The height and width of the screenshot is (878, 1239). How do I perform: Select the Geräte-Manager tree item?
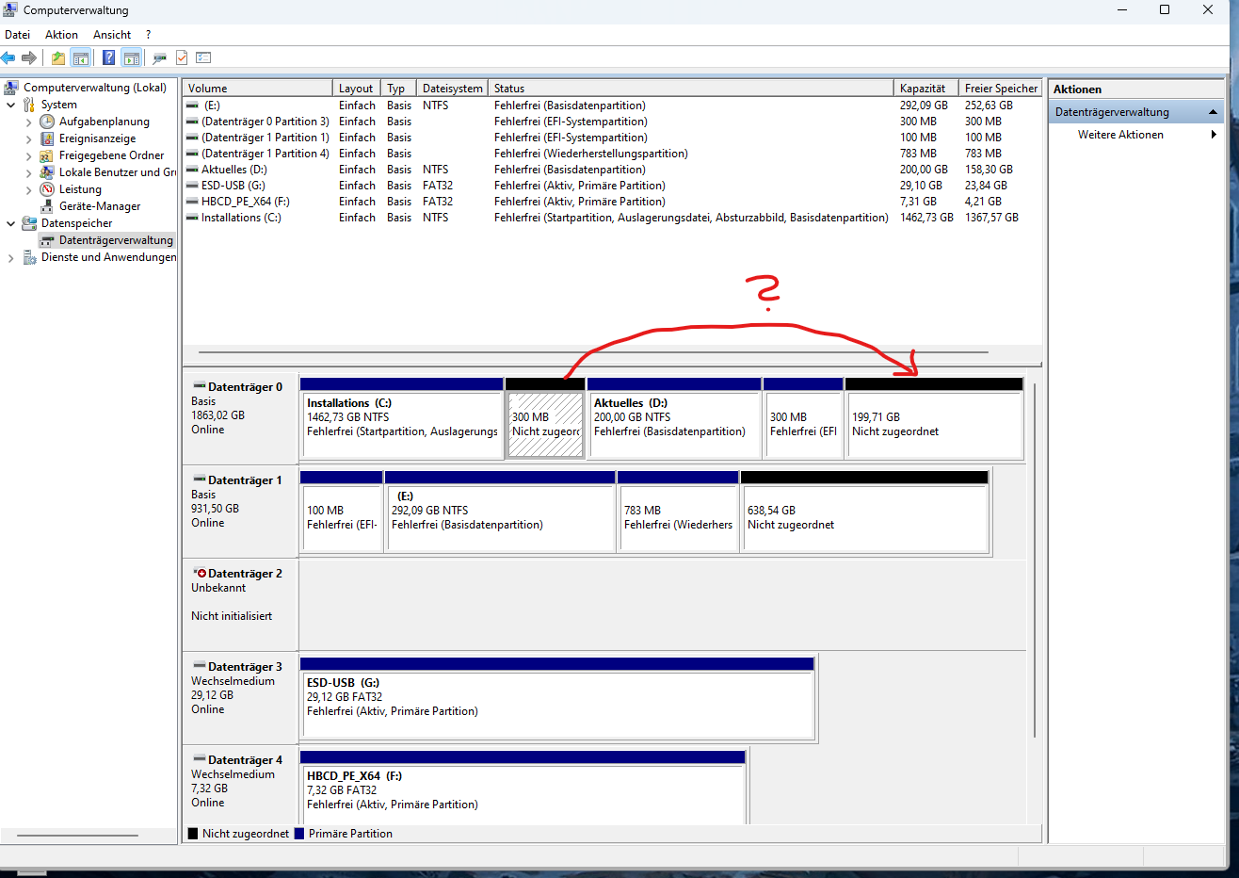100,206
